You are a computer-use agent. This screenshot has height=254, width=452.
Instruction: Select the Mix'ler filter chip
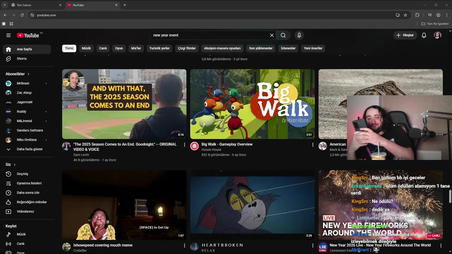click(136, 48)
